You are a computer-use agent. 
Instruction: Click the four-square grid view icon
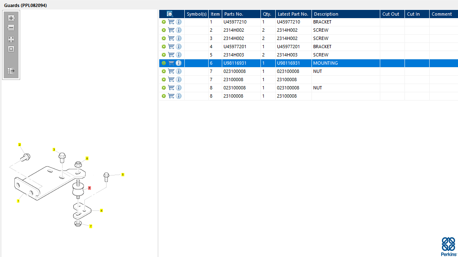11,40
